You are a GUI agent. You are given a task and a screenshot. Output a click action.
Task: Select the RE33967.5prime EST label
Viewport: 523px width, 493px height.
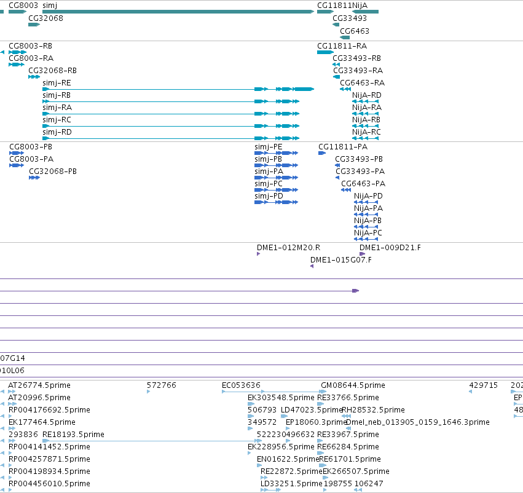(x=348, y=435)
